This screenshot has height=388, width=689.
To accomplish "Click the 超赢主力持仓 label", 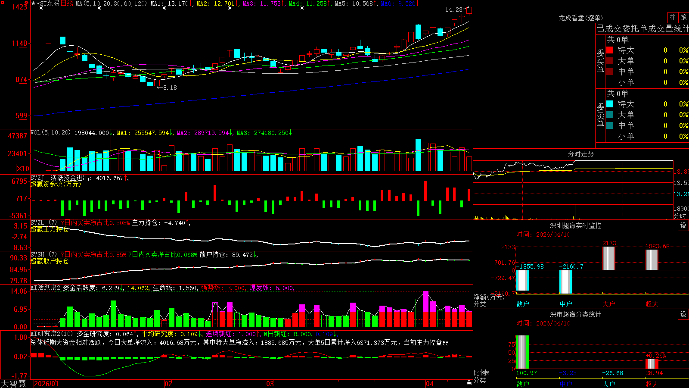I will coord(50,229).
